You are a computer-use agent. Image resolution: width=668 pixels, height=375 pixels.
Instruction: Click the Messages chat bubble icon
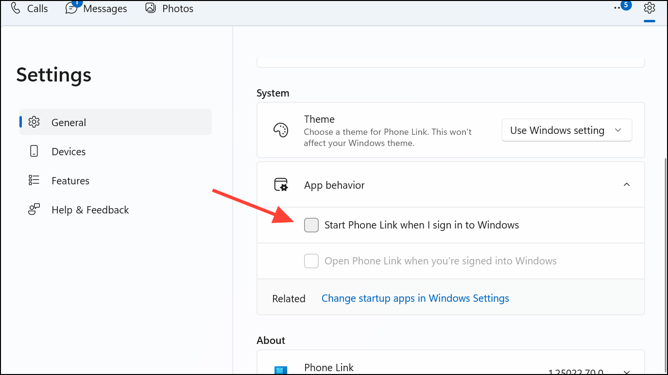(x=71, y=9)
